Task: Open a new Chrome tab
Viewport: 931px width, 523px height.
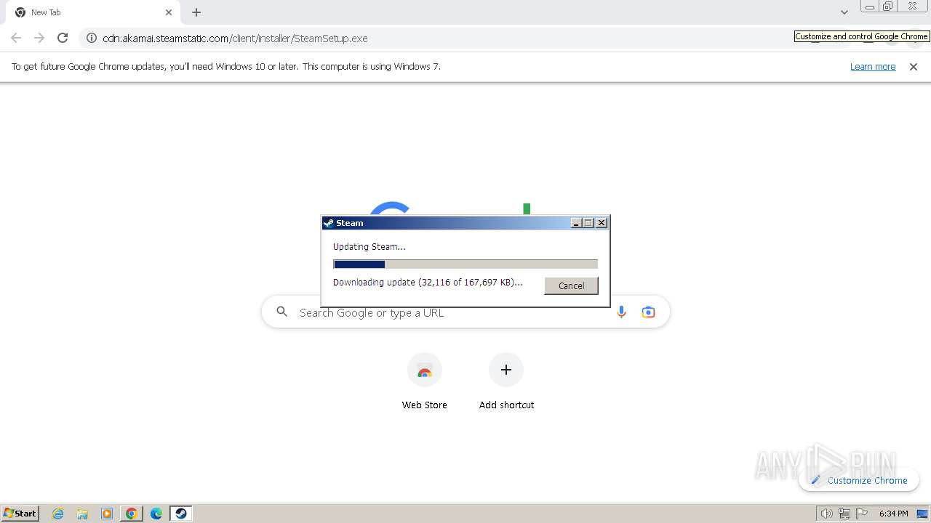Action: tap(196, 12)
